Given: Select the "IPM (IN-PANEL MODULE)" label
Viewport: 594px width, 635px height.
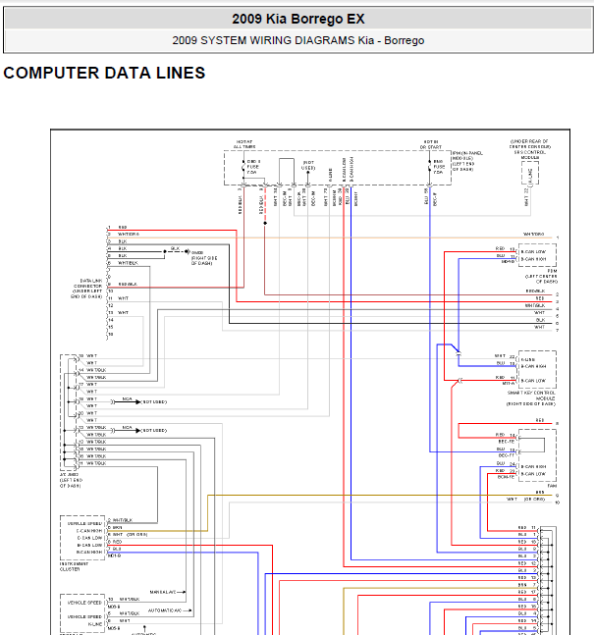Looking at the screenshot, I should pyautogui.click(x=467, y=156).
